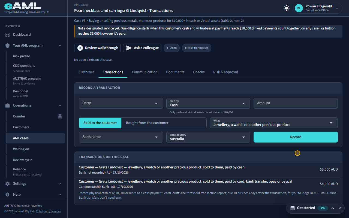The width and height of the screenshot is (349, 218).
Task: Click the Get started 2% progress indicator
Action: click(x=323, y=208)
